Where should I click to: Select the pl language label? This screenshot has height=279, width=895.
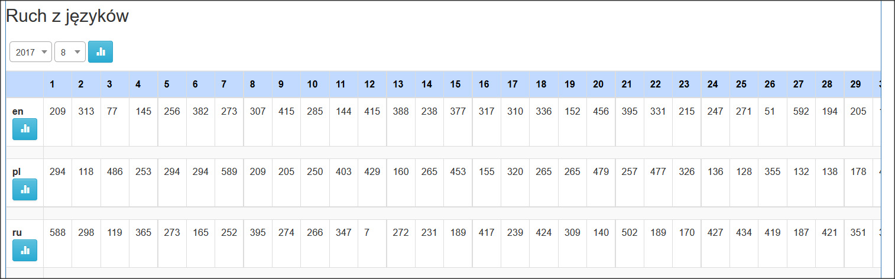(x=16, y=171)
